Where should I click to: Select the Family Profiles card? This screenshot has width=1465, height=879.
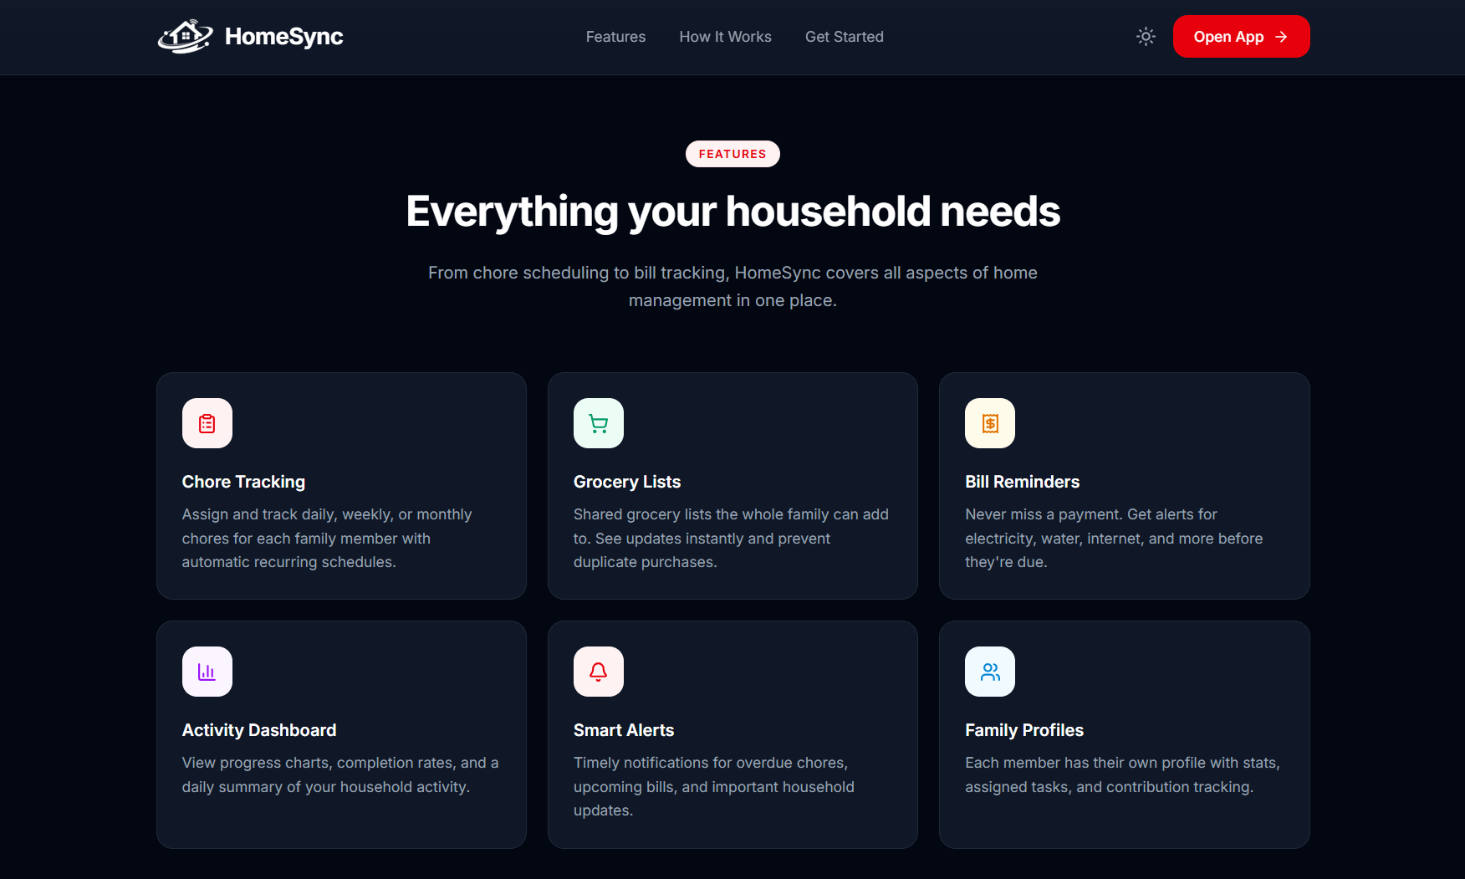pos(1124,734)
